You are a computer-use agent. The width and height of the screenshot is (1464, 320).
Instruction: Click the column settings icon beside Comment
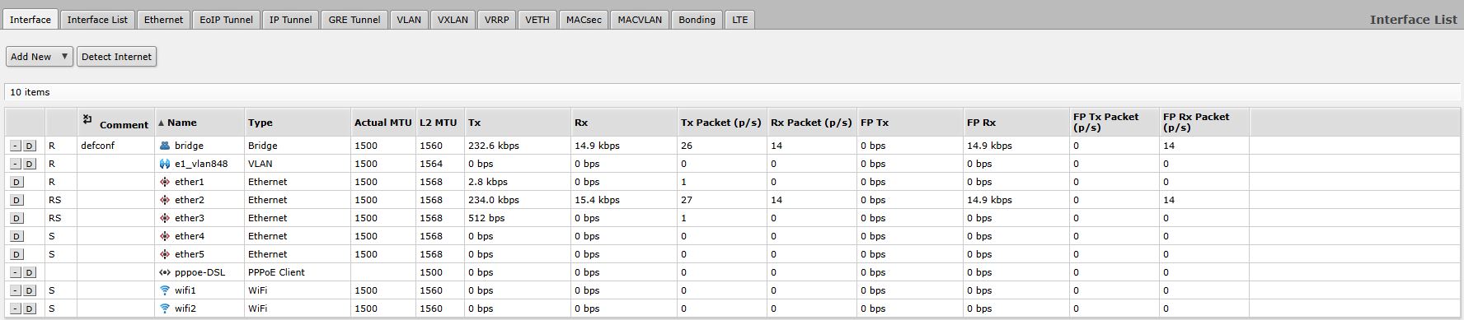point(88,120)
